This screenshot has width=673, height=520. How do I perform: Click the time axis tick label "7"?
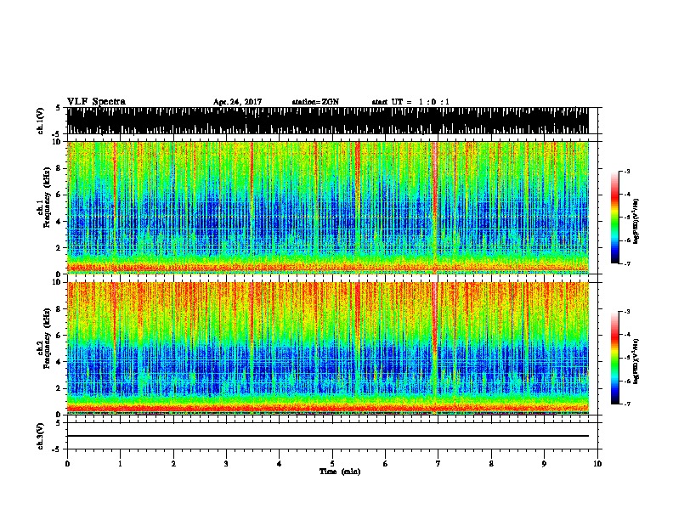[x=438, y=464]
